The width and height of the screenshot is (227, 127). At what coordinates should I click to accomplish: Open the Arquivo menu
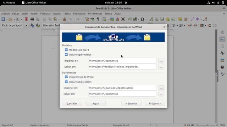(x=6, y=14)
